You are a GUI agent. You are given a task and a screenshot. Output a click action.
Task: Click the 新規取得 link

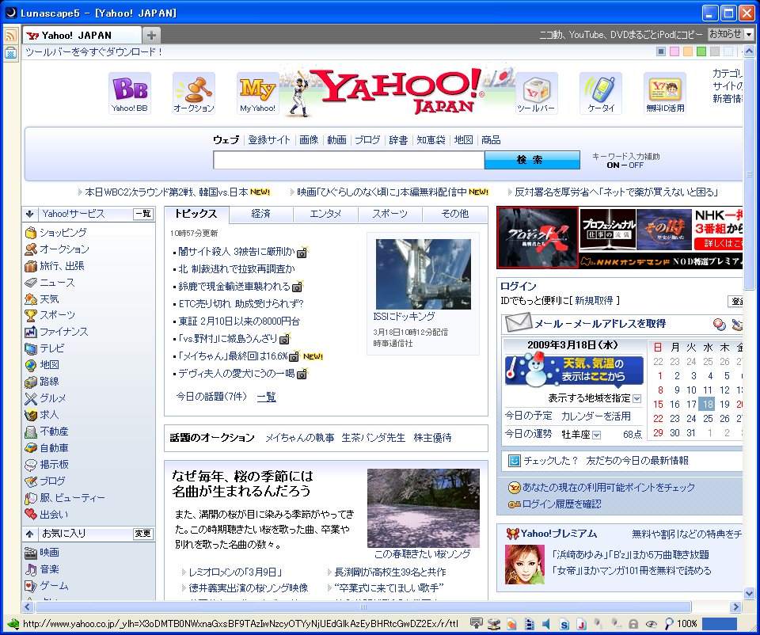coord(594,301)
